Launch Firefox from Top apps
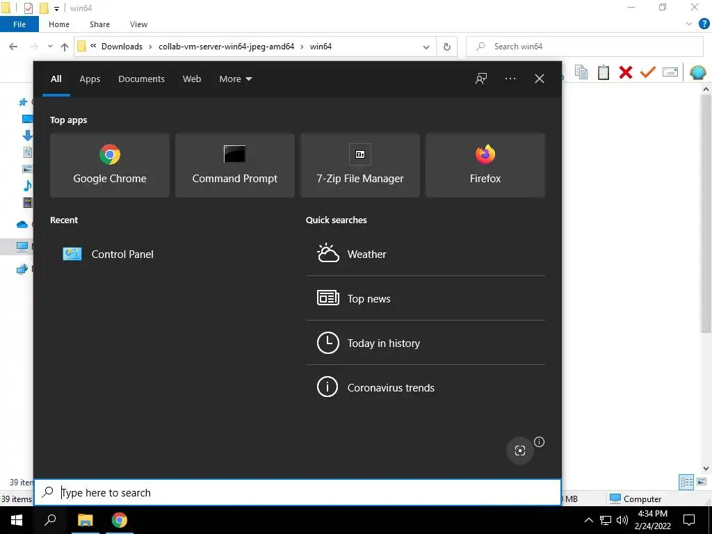 485,165
